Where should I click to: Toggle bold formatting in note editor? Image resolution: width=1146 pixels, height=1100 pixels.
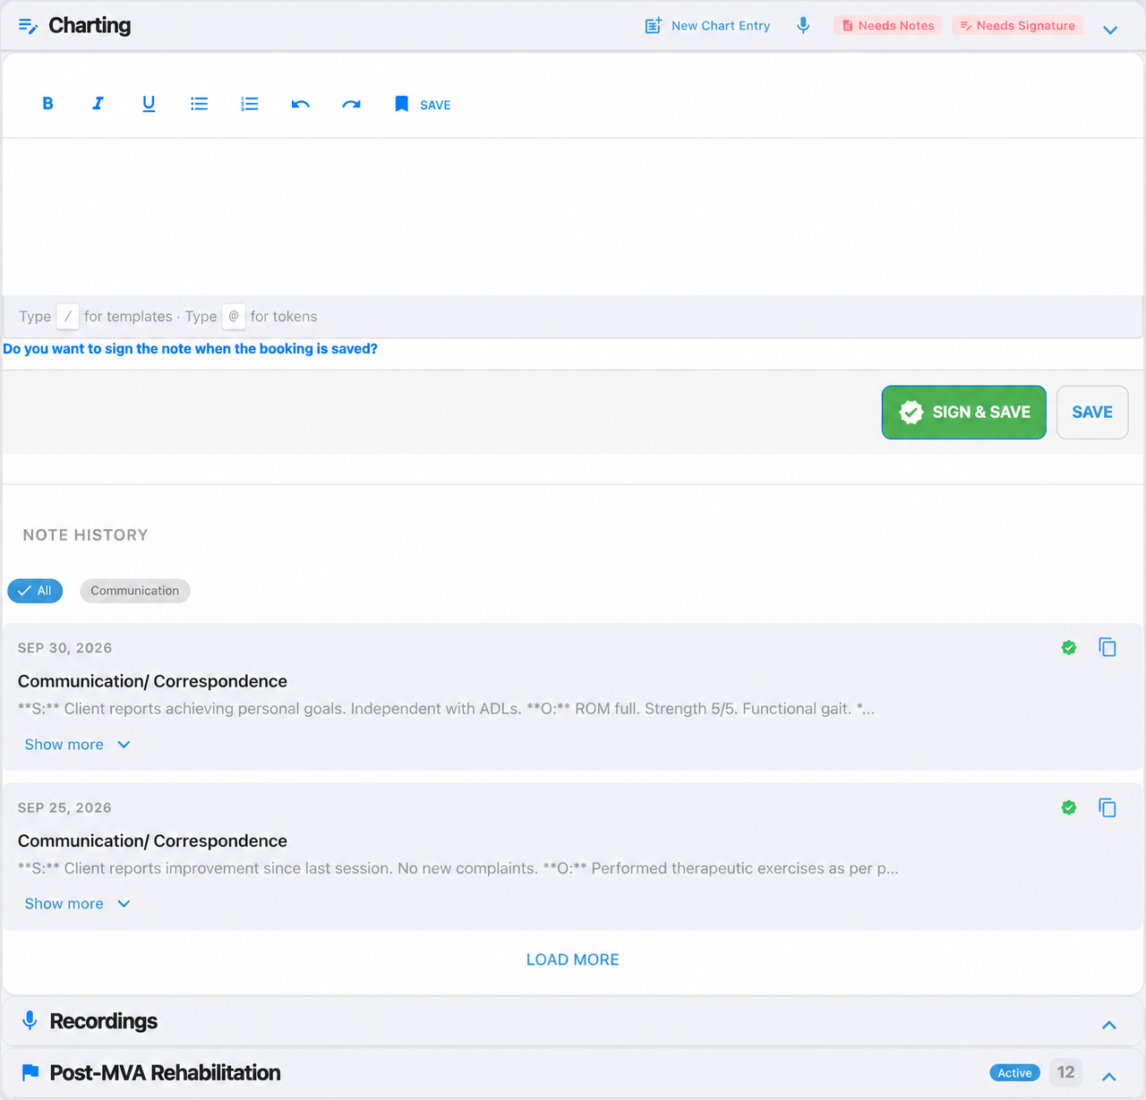[47, 104]
